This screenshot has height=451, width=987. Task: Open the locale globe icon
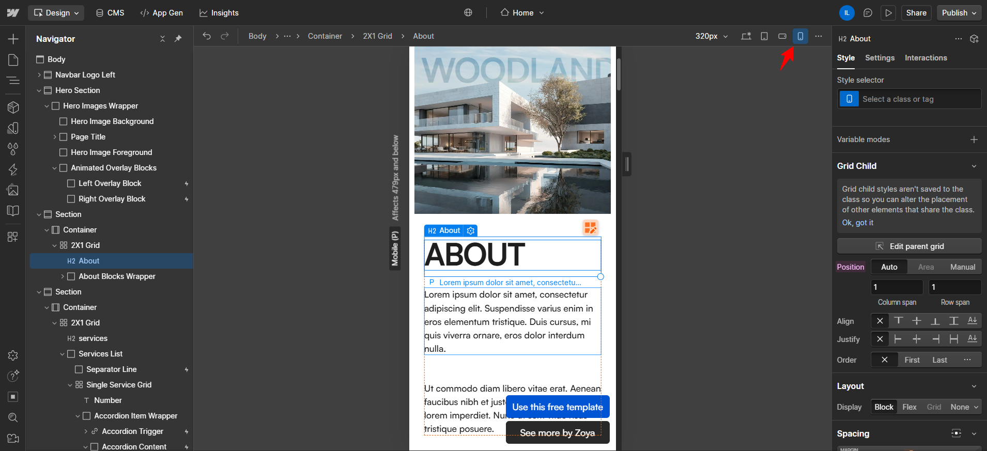click(468, 13)
